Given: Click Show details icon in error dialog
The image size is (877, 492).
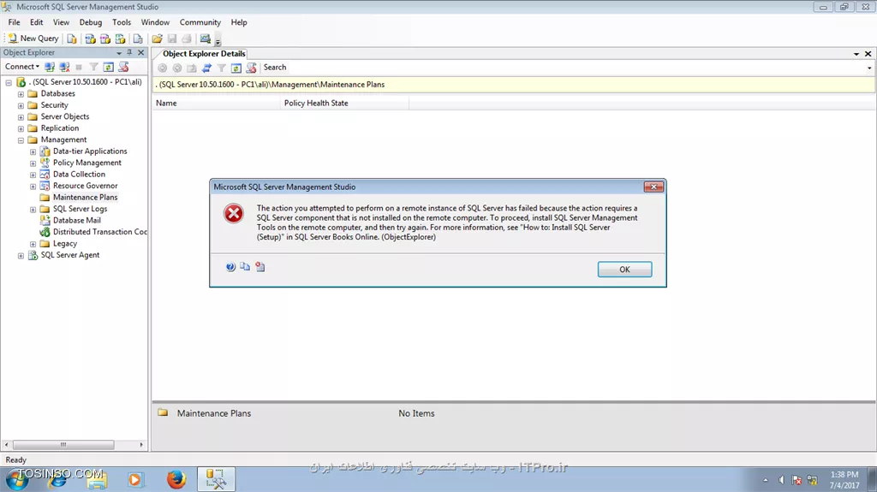Looking at the screenshot, I should (260, 267).
